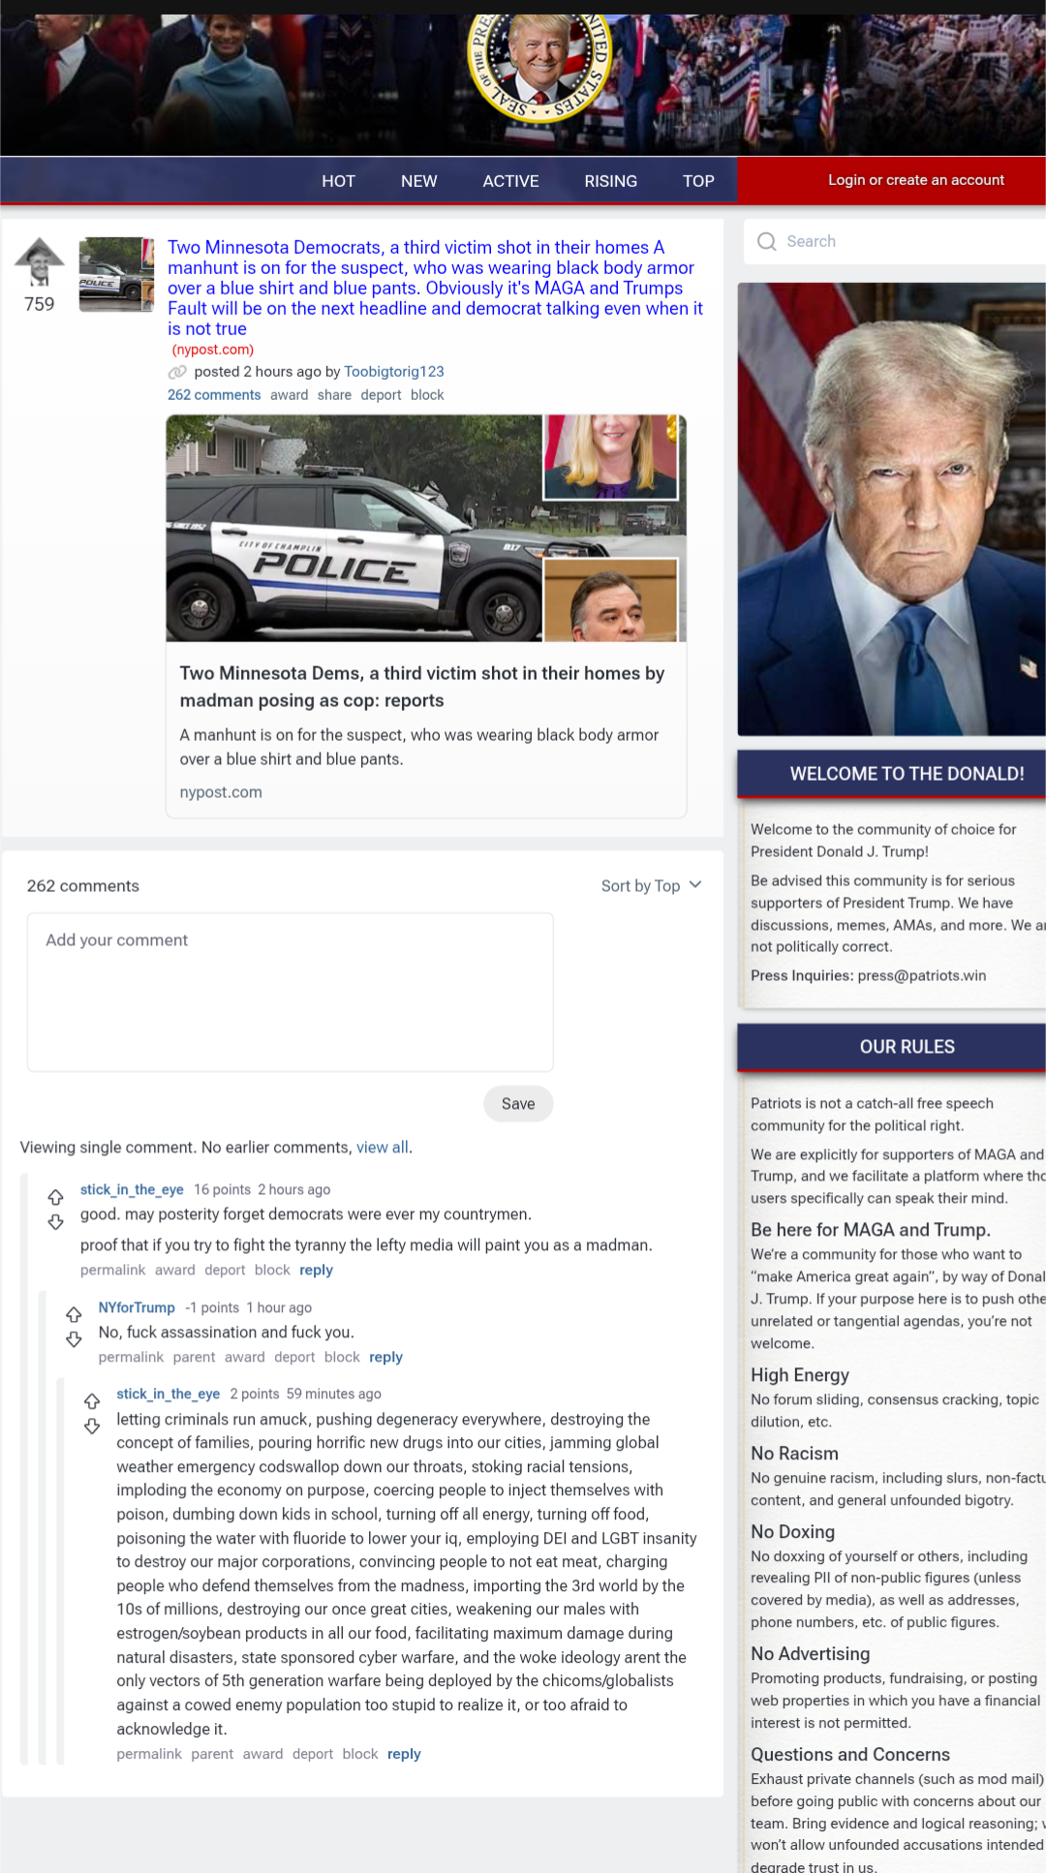Image resolution: width=1046 pixels, height=1873 pixels.
Task: Open permalink of NYforTrump's comment
Action: (131, 1357)
